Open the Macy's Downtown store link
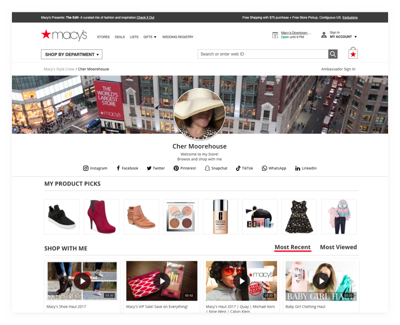 (296, 33)
